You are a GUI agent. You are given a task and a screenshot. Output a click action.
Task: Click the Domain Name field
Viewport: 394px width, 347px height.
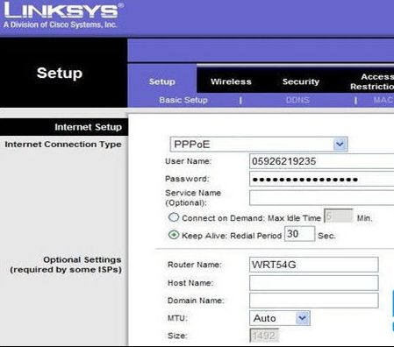[314, 301]
